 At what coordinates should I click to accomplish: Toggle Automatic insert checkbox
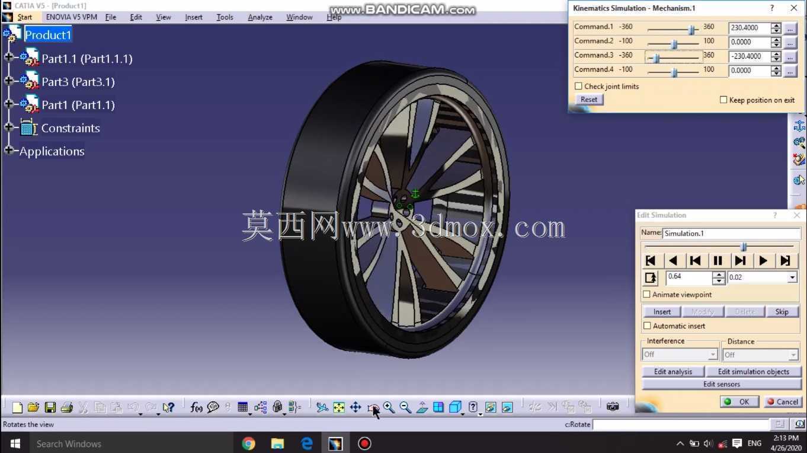pos(647,326)
